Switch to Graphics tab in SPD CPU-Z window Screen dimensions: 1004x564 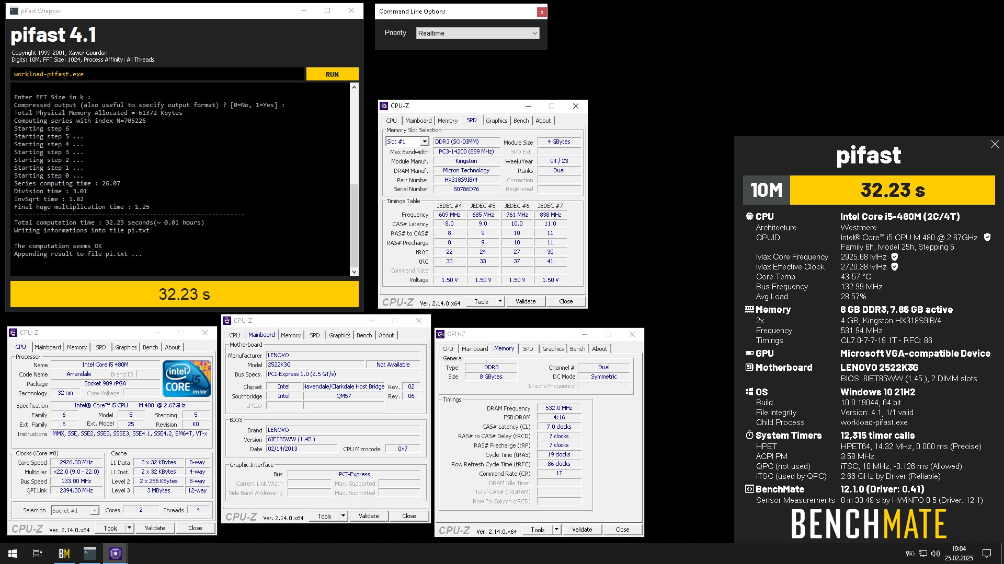(x=496, y=121)
